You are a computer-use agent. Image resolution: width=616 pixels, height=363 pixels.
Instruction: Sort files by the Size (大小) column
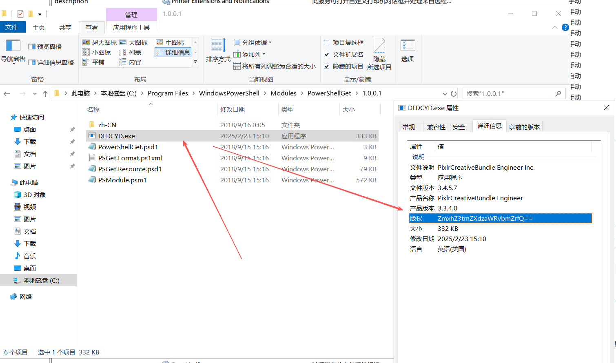click(x=359, y=109)
